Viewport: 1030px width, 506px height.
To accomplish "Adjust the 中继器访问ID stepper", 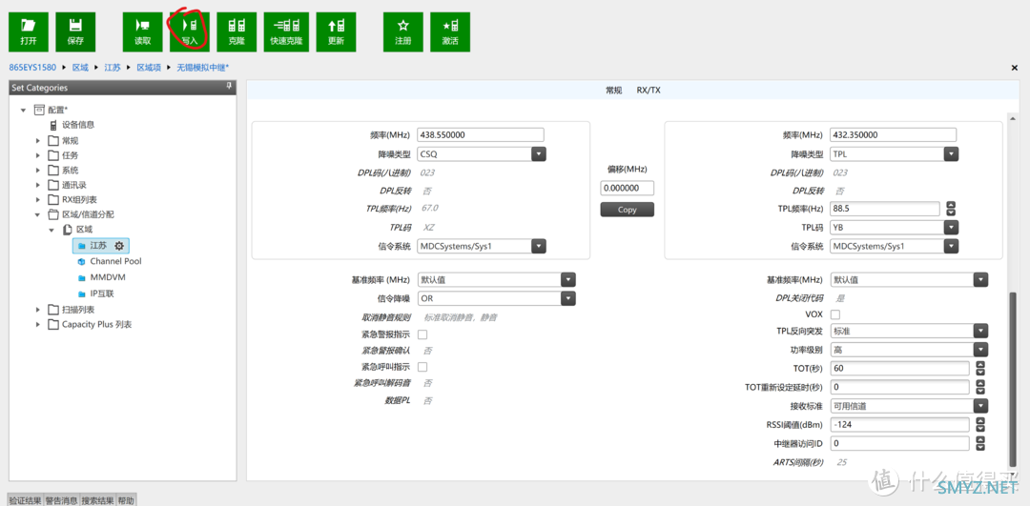I will [x=980, y=444].
